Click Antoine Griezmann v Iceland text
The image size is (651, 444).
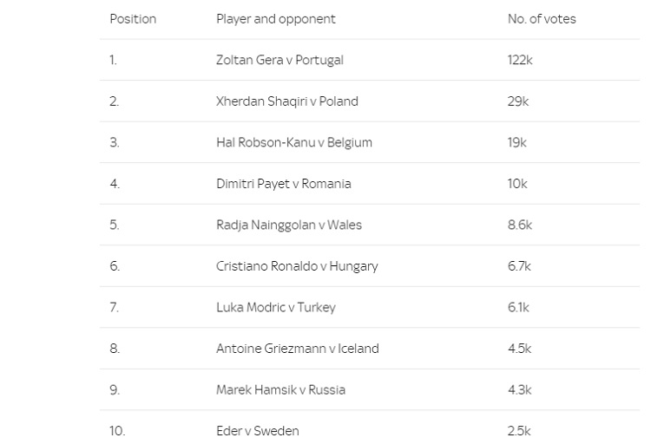(x=297, y=348)
